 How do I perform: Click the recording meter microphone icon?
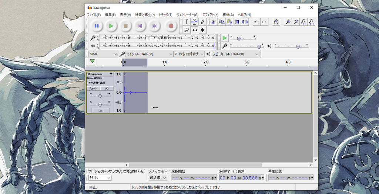93,38
